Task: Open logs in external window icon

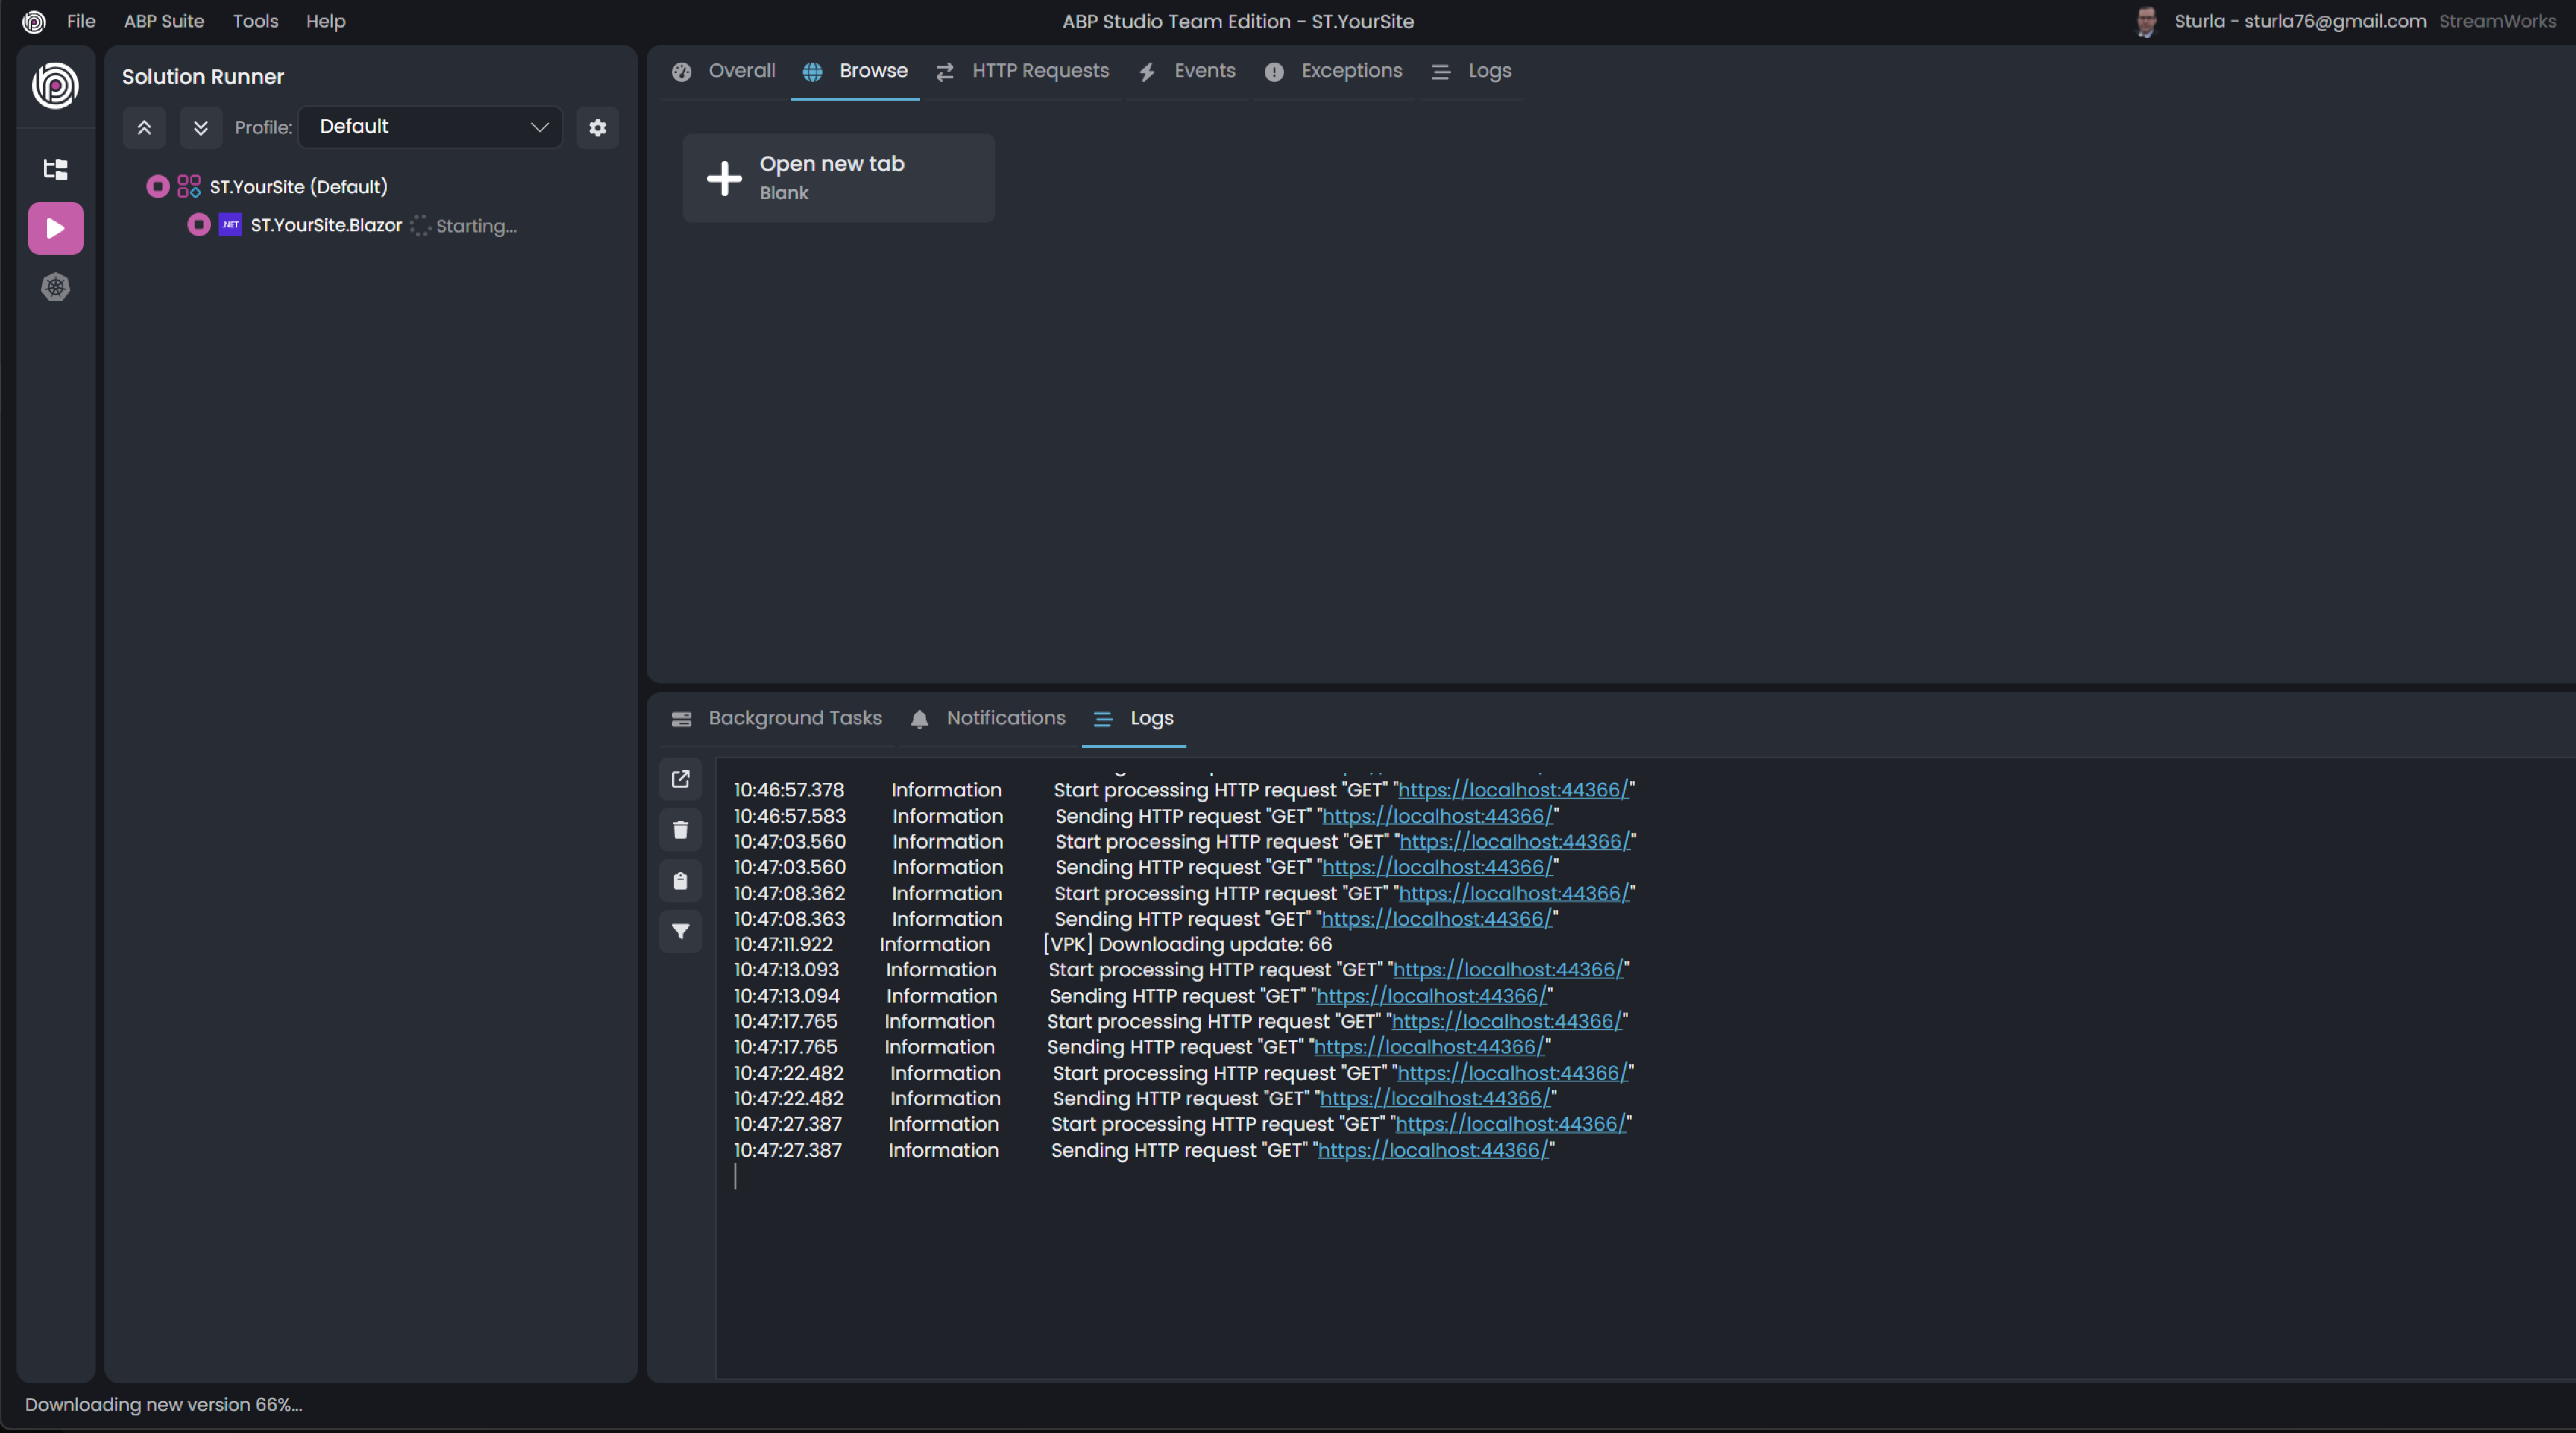Action: click(680, 778)
